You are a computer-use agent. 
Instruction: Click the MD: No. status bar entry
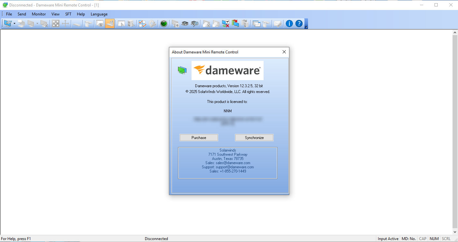click(408, 239)
